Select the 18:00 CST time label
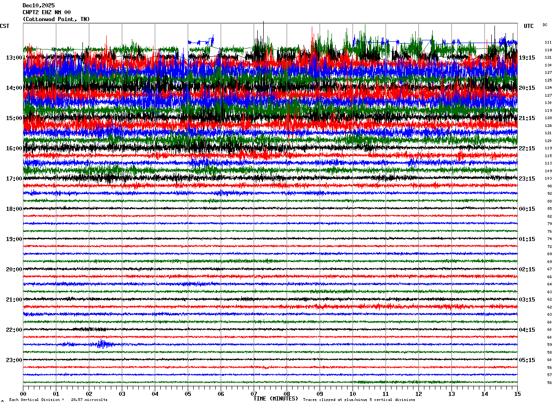Screen dimensions: 554x406 pos(14,209)
